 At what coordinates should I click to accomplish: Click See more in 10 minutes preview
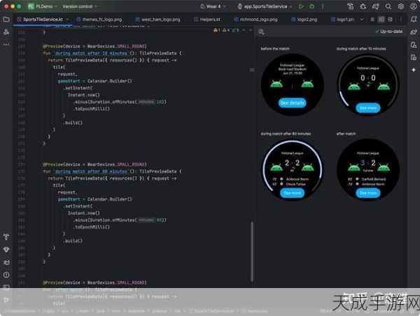click(x=367, y=108)
